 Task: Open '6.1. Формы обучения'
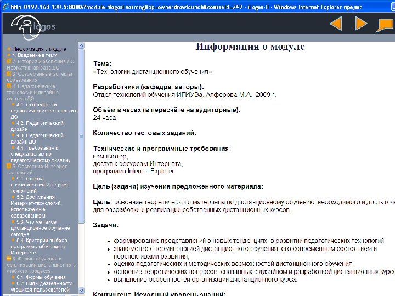tap(41, 277)
